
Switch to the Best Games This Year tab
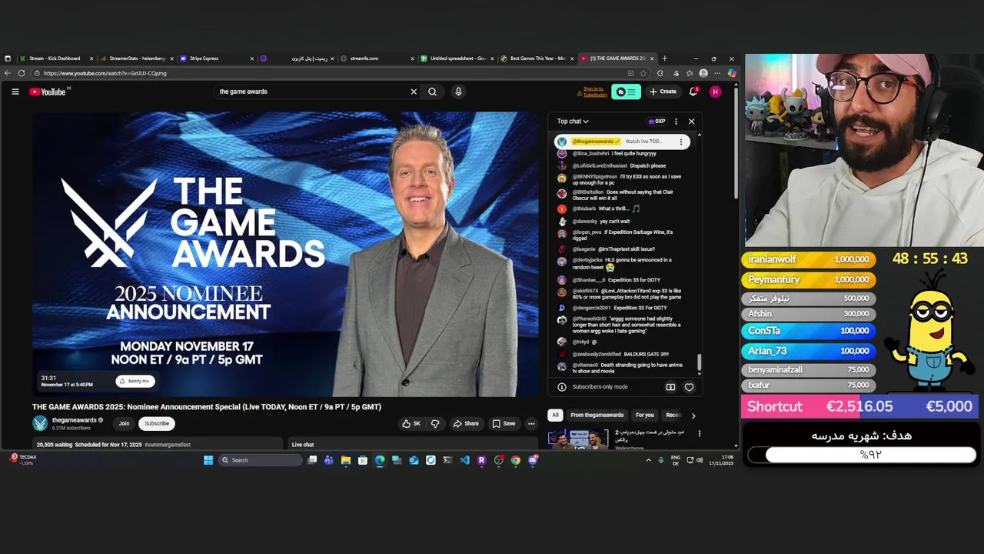537,58
